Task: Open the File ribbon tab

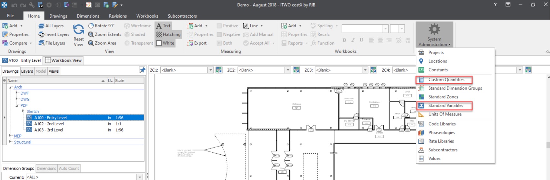Action: (10, 16)
